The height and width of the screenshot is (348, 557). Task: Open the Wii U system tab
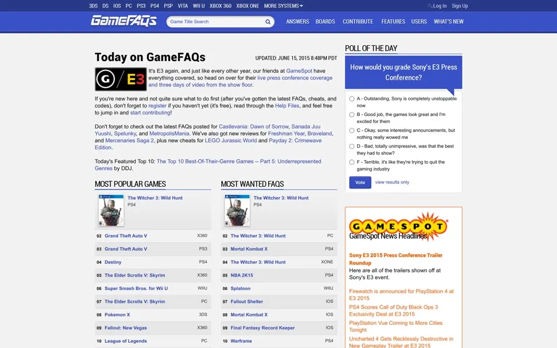pyautogui.click(x=198, y=6)
